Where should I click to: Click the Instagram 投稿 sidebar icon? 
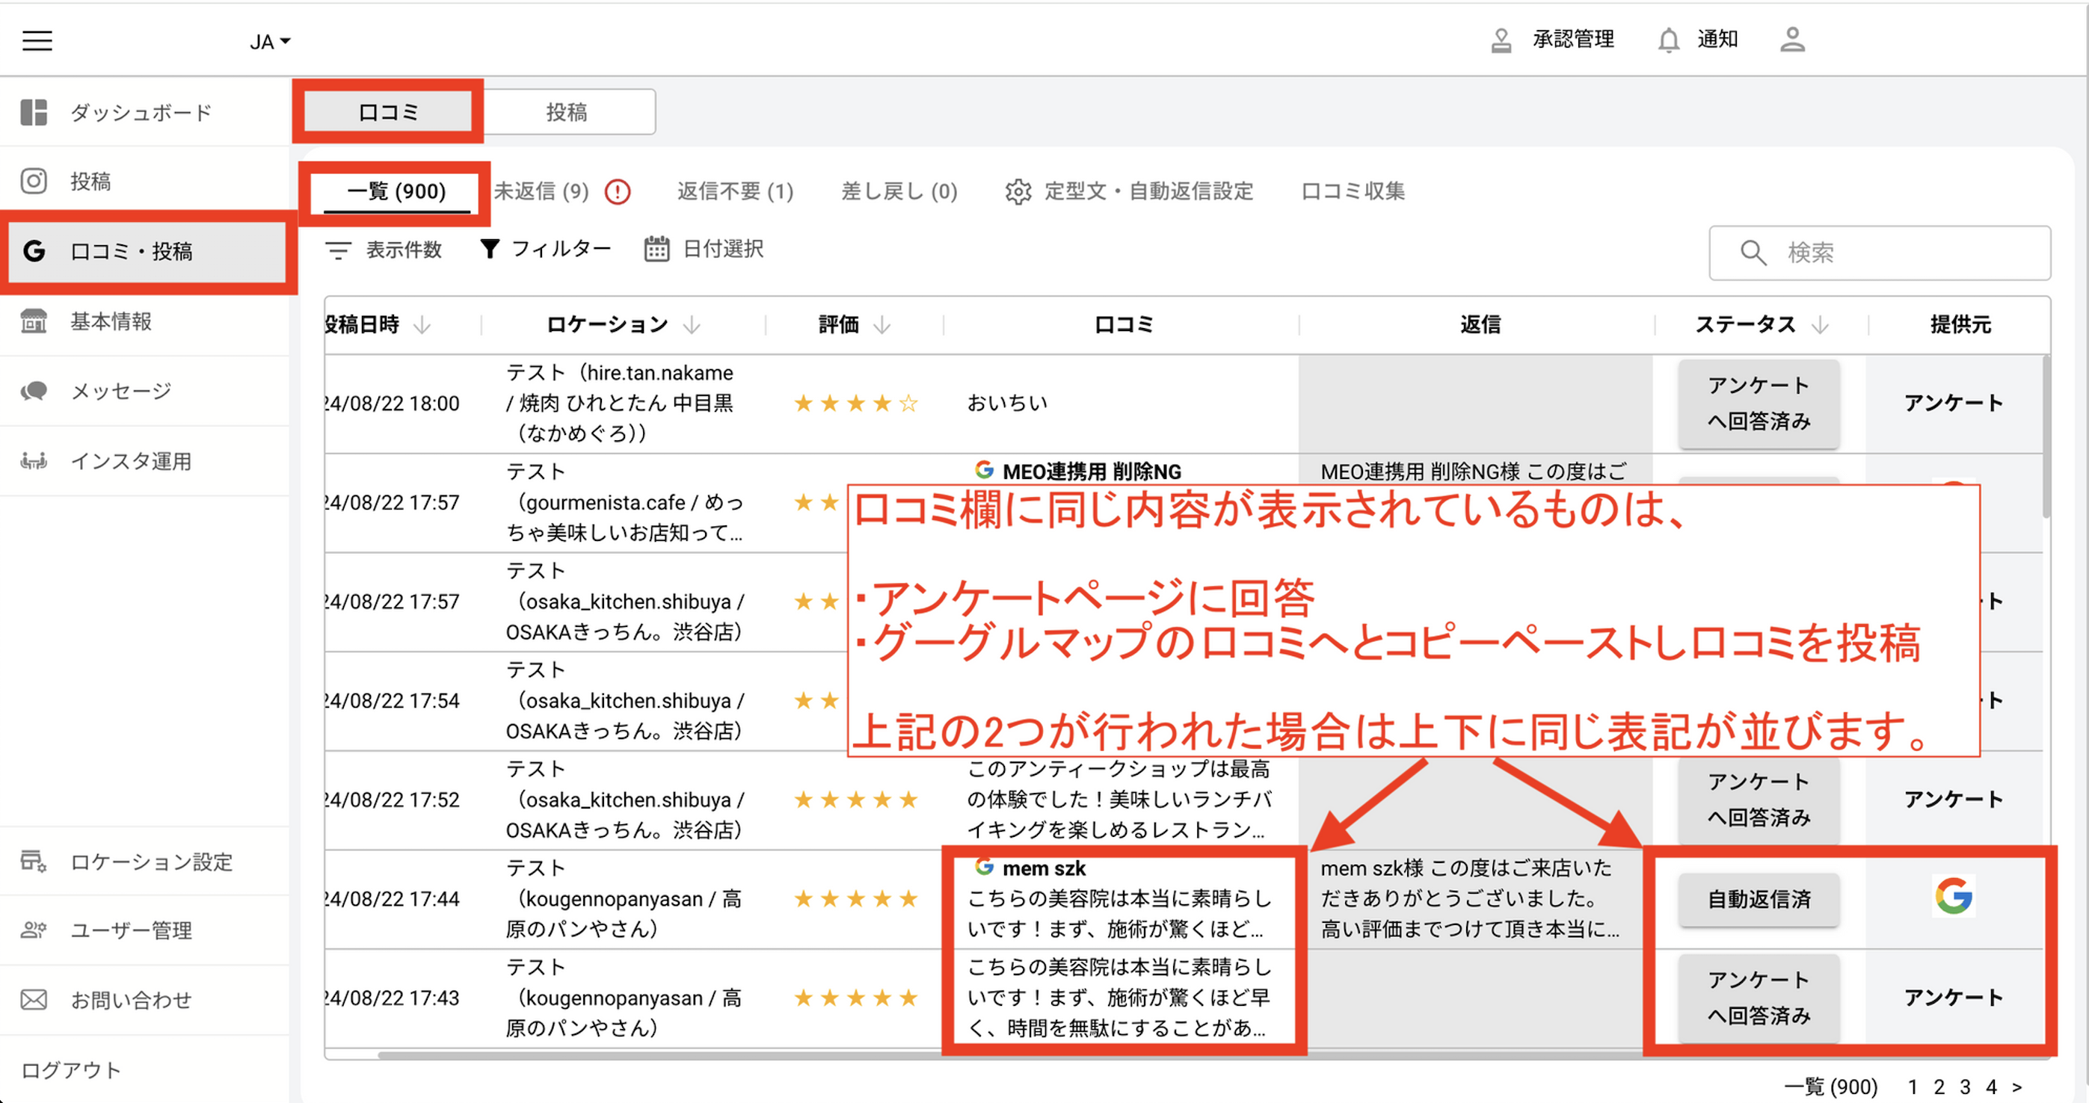tap(34, 181)
